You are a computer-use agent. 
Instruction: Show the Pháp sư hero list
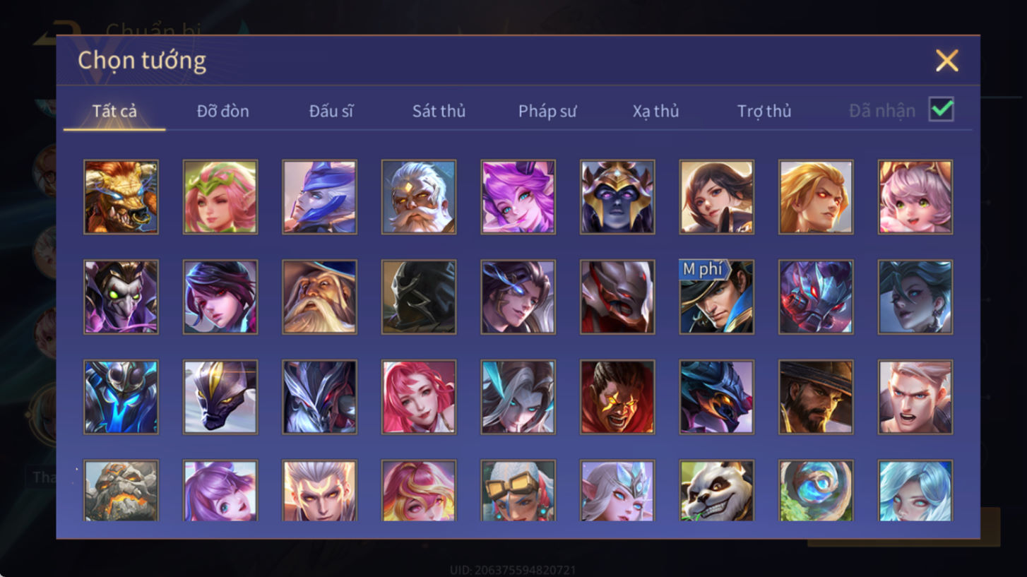tap(547, 111)
